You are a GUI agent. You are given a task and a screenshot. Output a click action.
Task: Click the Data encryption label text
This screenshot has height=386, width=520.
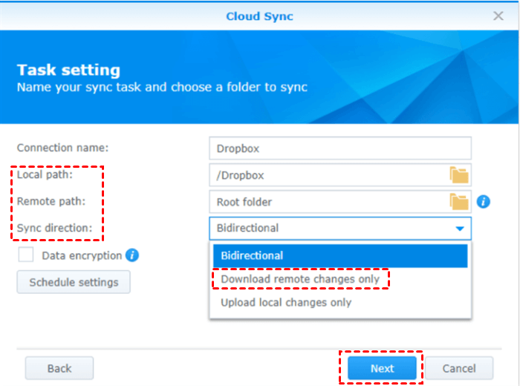[x=82, y=255]
